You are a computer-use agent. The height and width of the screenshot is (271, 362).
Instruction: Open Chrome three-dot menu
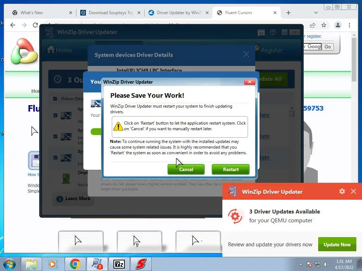(349, 25)
